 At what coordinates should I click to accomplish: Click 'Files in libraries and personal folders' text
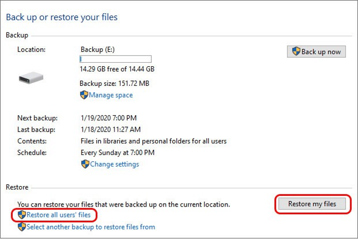154,141
